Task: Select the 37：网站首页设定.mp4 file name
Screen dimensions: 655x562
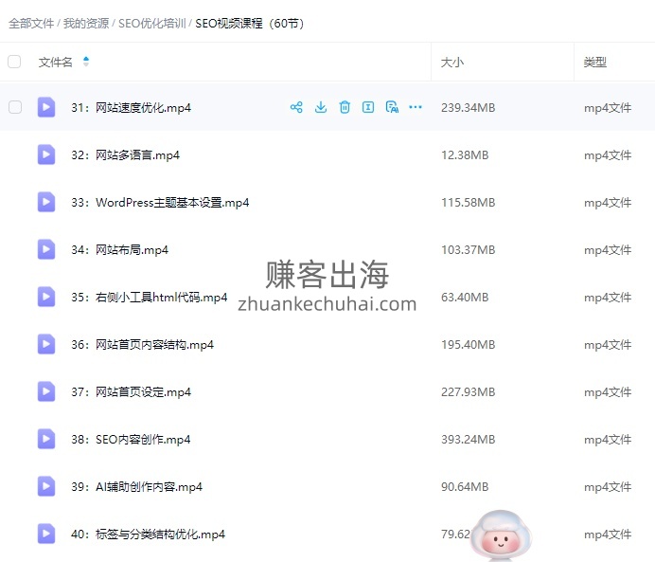Action: 131,391
